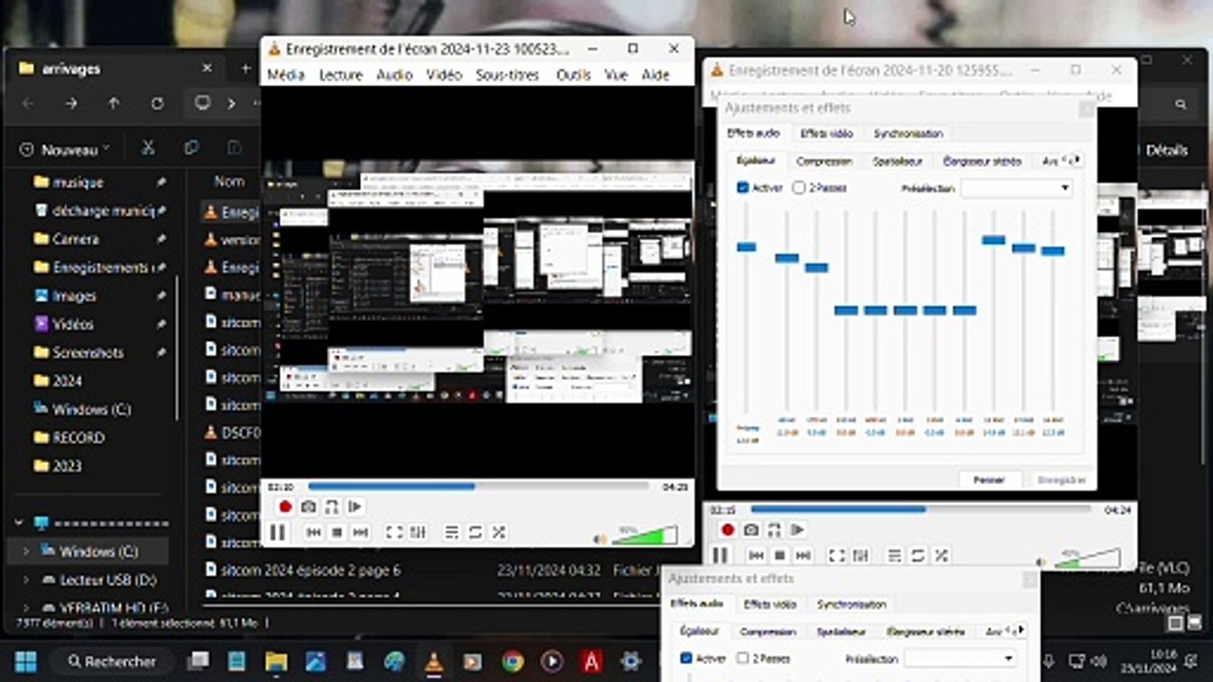Screen dimensions: 1213x682
Task: Click the first equalizer slider in the upper dialog
Action: pos(746,247)
